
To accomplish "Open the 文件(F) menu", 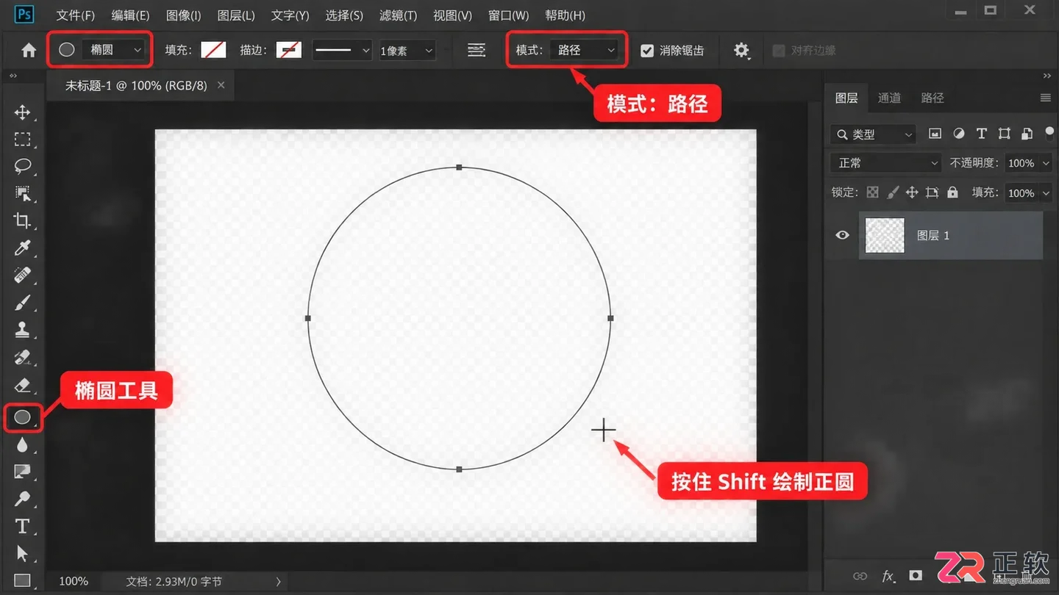I will (x=76, y=15).
